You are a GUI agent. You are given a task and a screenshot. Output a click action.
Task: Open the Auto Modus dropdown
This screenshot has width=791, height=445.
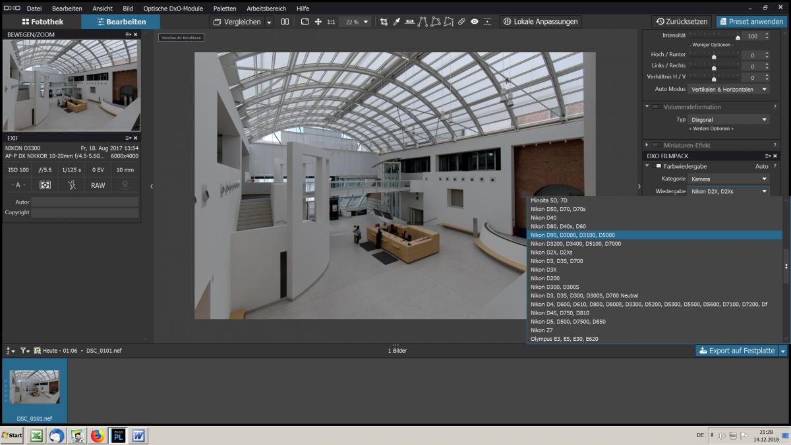click(x=728, y=89)
